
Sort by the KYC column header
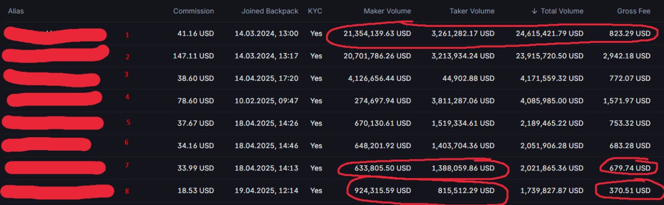(315, 11)
